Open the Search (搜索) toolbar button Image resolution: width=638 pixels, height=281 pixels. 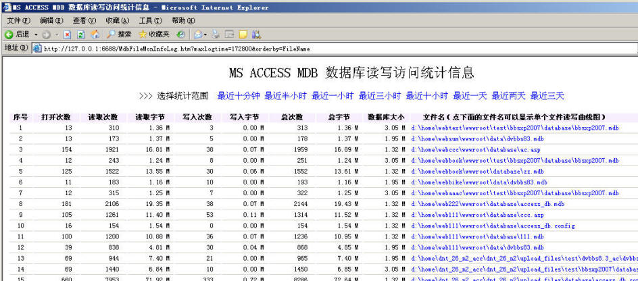[x=119, y=34]
